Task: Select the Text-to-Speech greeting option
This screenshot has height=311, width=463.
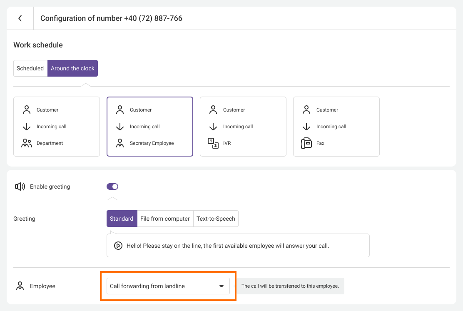Action: [216, 219]
